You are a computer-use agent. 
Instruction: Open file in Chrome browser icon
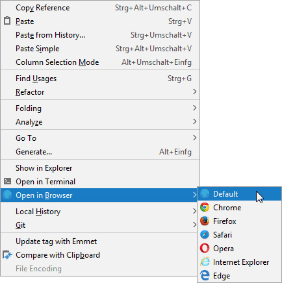tap(205, 207)
